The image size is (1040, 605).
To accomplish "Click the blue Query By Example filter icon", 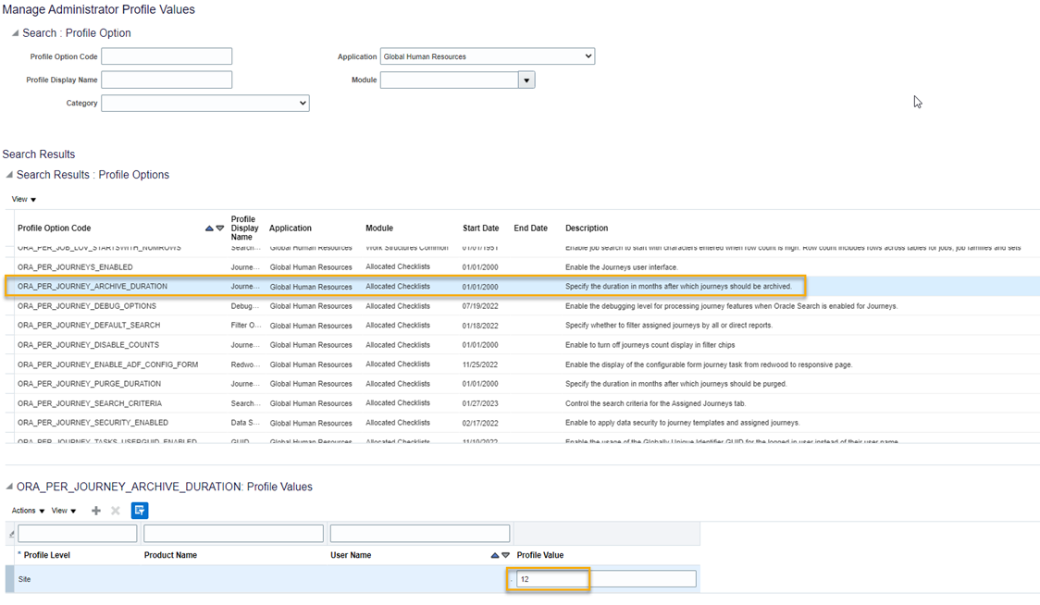I will tap(140, 510).
